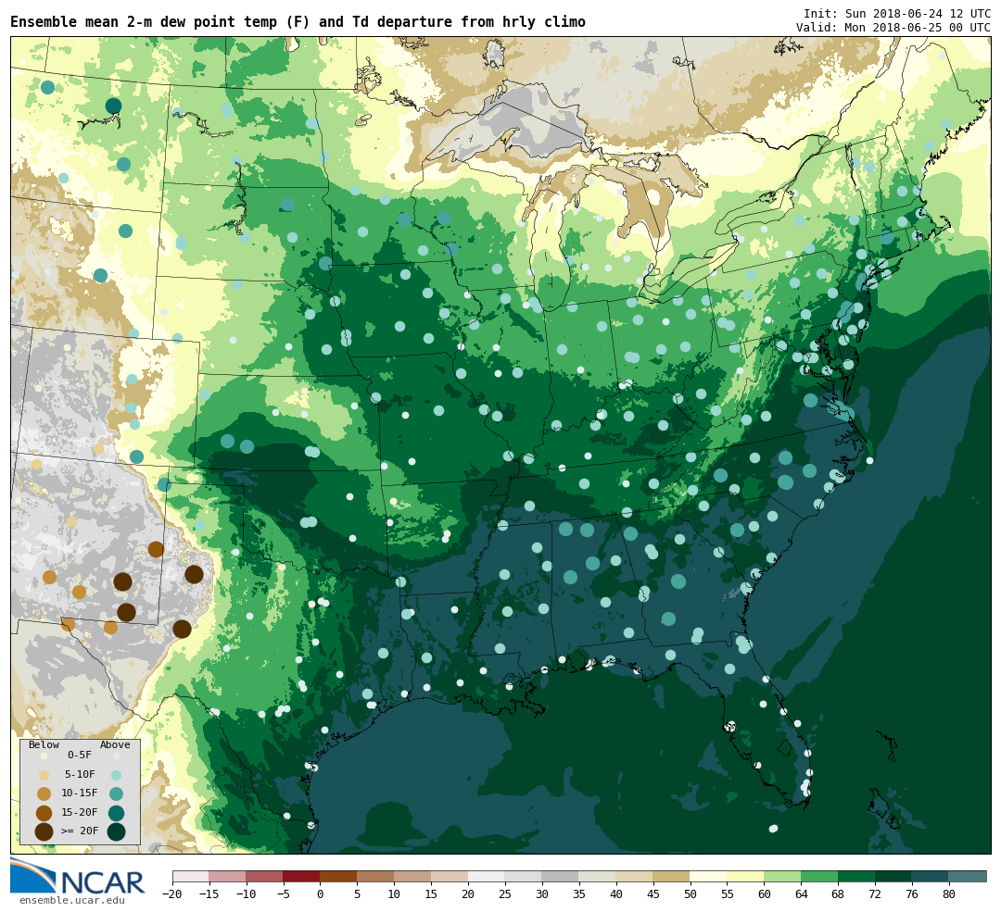Pick the 60 to 64 light green colorbar swatch
Image resolution: width=1001 pixels, height=912 pixels.
pyautogui.click(x=783, y=876)
